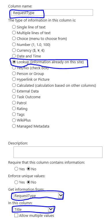This screenshot has width=112, height=220.
Task: Pick the Managed Metadata option
Action: point(14,126)
